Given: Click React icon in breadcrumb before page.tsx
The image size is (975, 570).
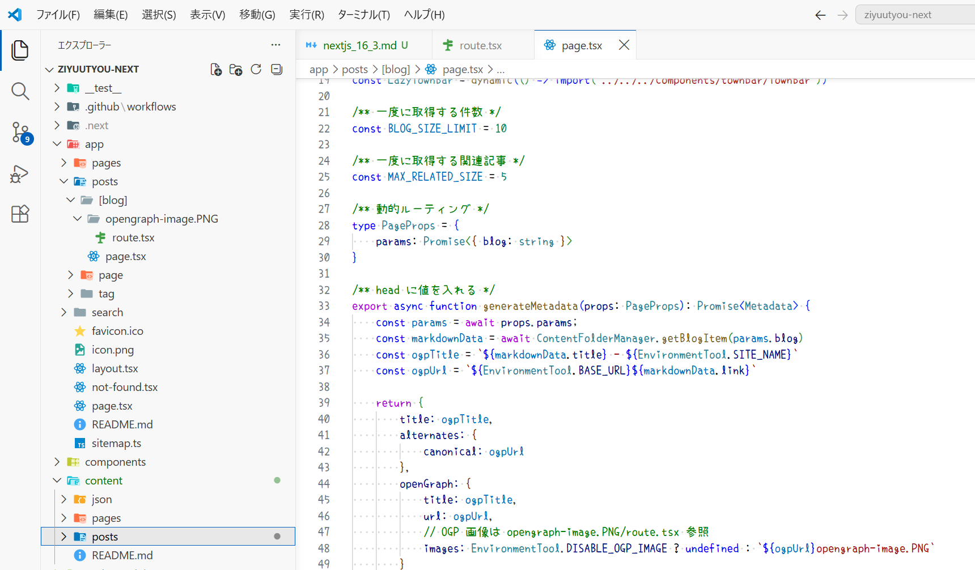Looking at the screenshot, I should (x=431, y=69).
